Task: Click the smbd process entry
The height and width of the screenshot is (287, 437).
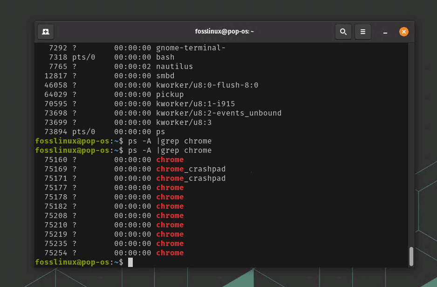Action: tap(165, 76)
